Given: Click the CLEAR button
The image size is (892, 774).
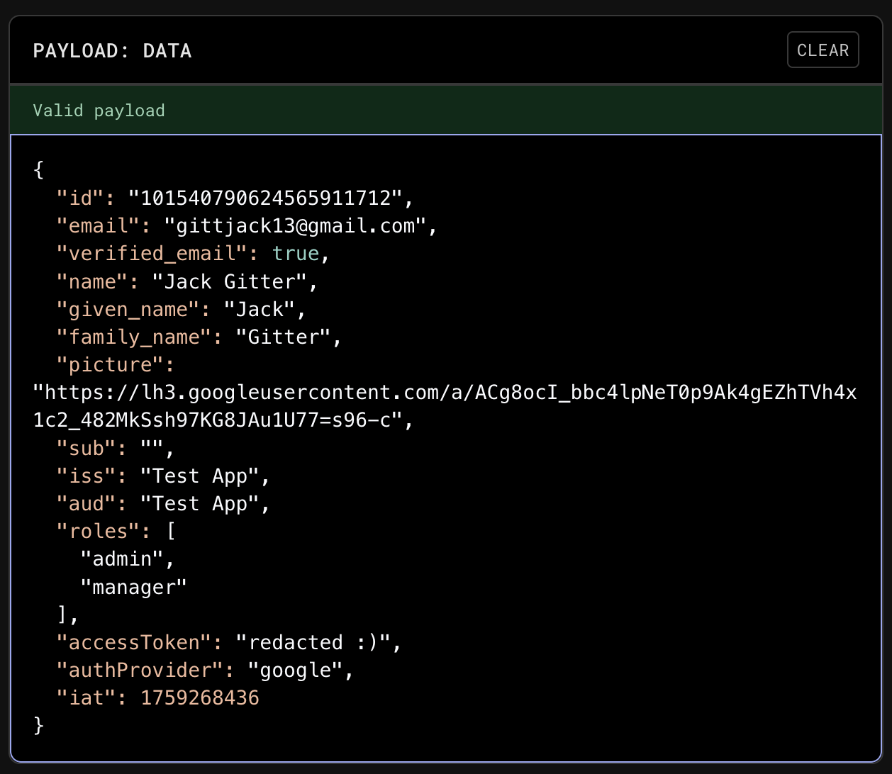Looking at the screenshot, I should tap(823, 50).
